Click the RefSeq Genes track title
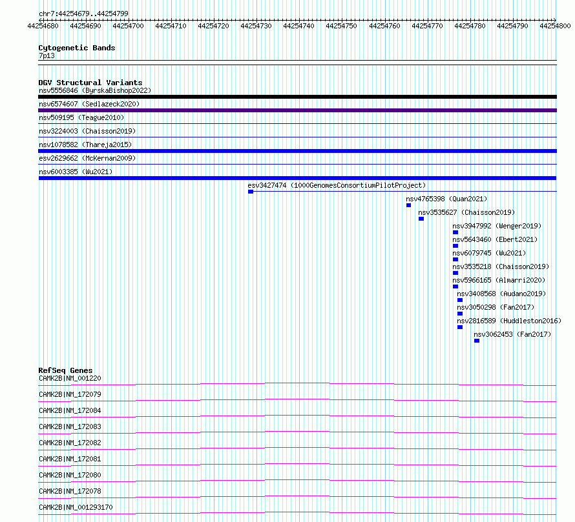The height and width of the screenshot is (522, 575). [65, 371]
